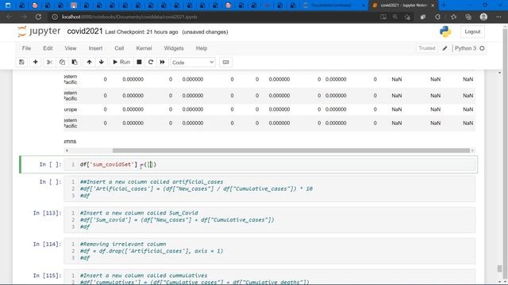The image size is (508, 285).
Task: Go forward in browser history
Action: tap(24, 17)
